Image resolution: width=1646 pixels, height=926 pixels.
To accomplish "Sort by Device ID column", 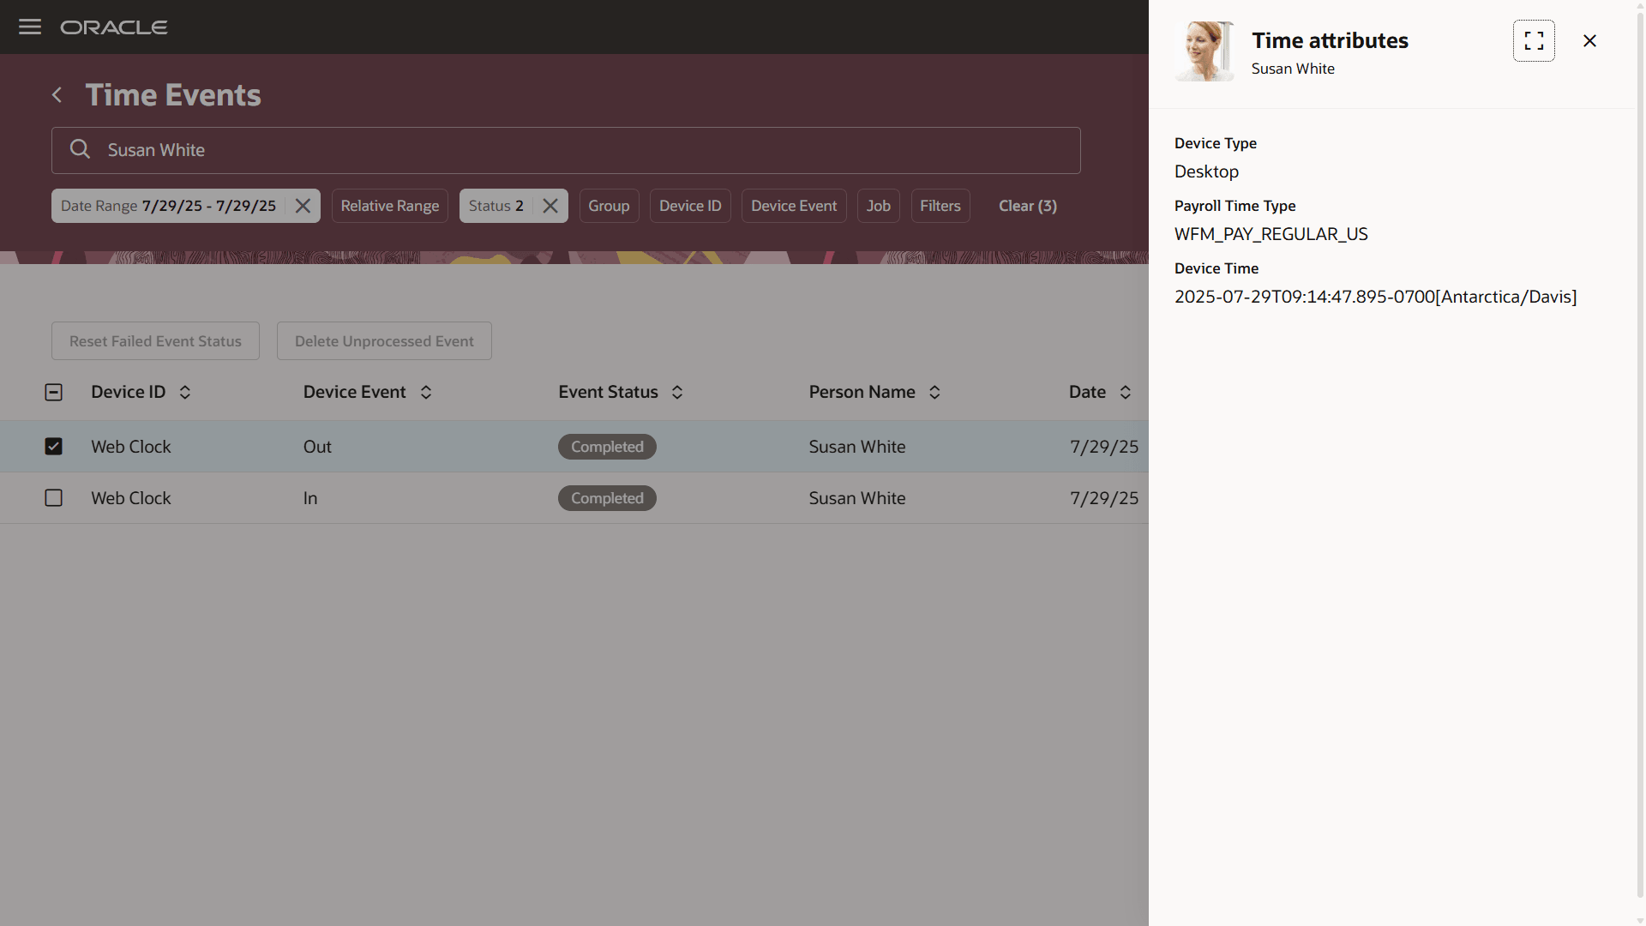I will [x=185, y=392].
